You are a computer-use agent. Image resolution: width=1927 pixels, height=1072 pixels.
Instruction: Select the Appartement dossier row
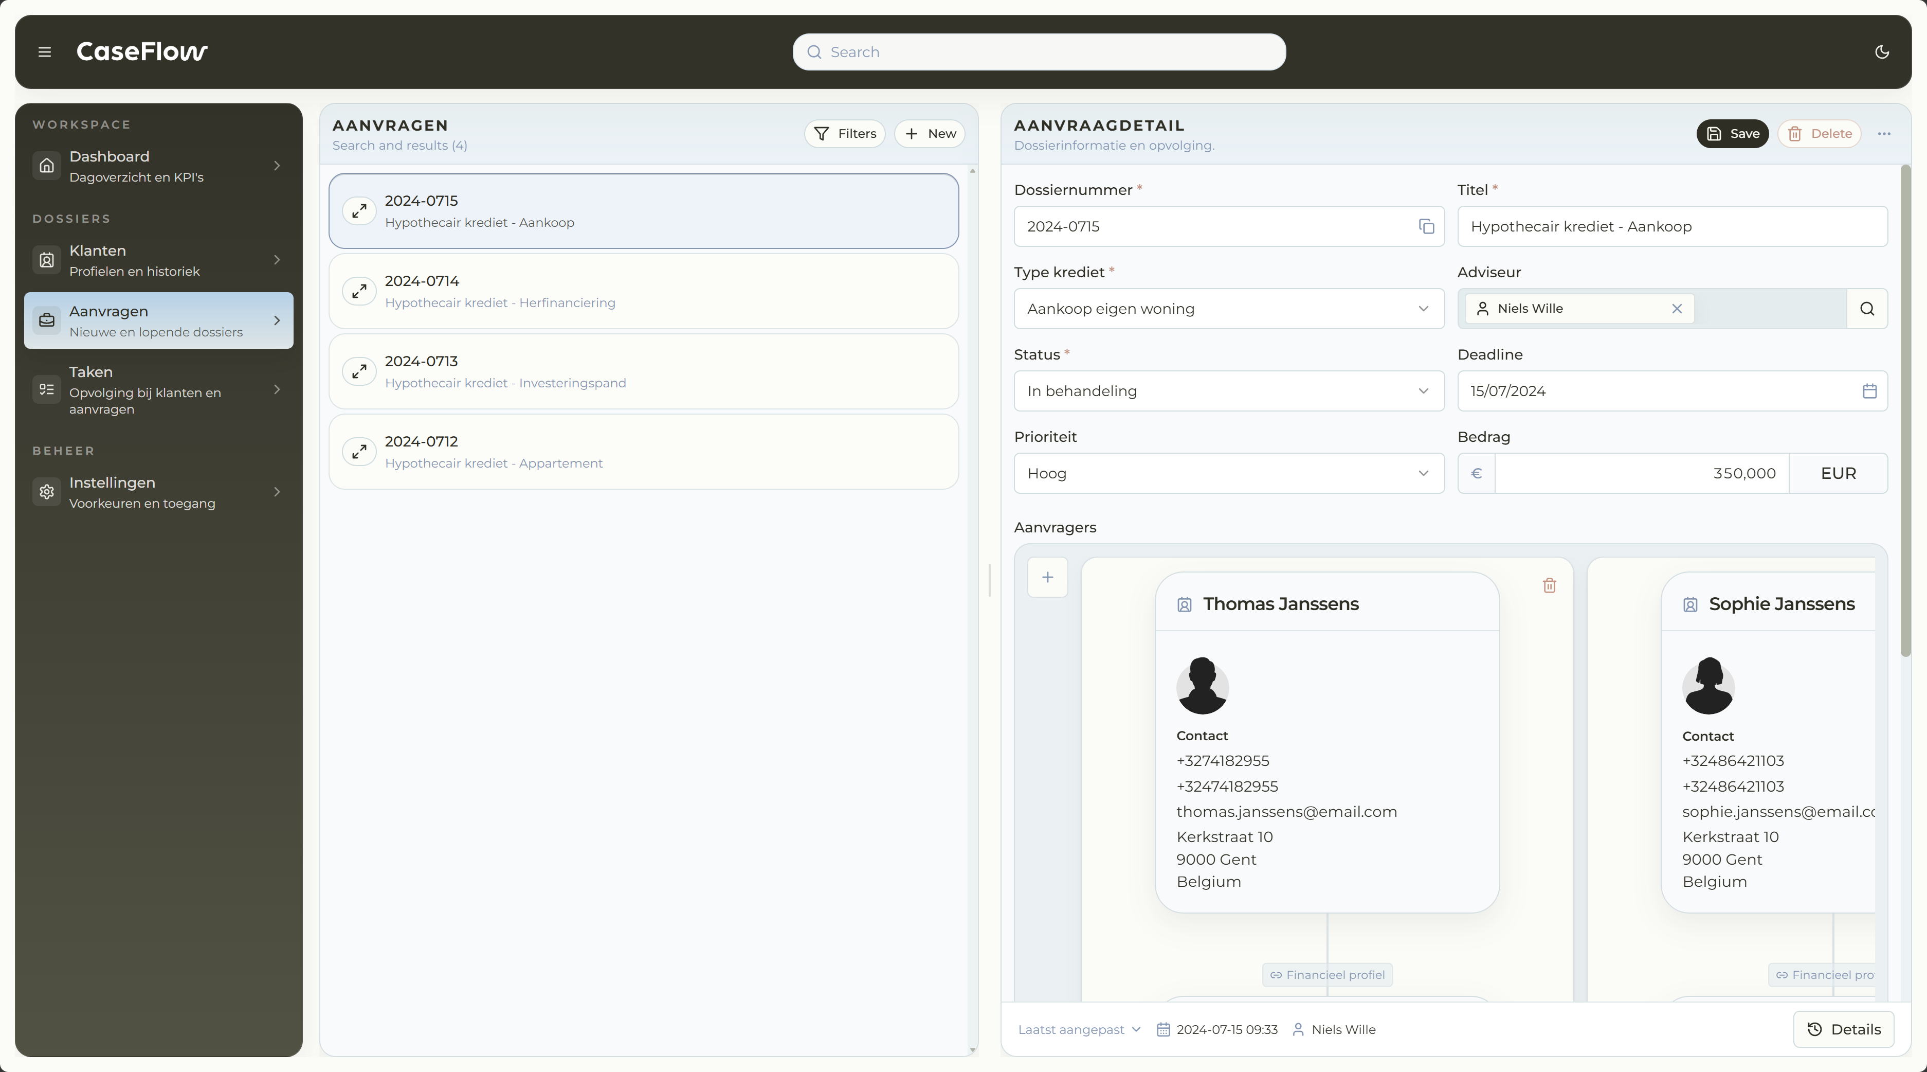point(643,452)
